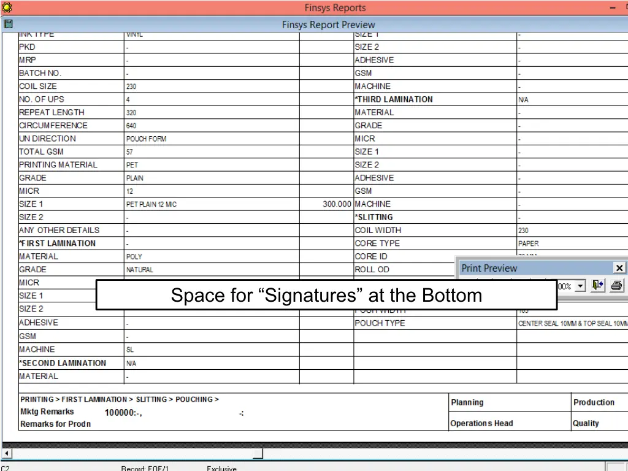Open the zoom percentage dropdown arrow

click(x=580, y=286)
